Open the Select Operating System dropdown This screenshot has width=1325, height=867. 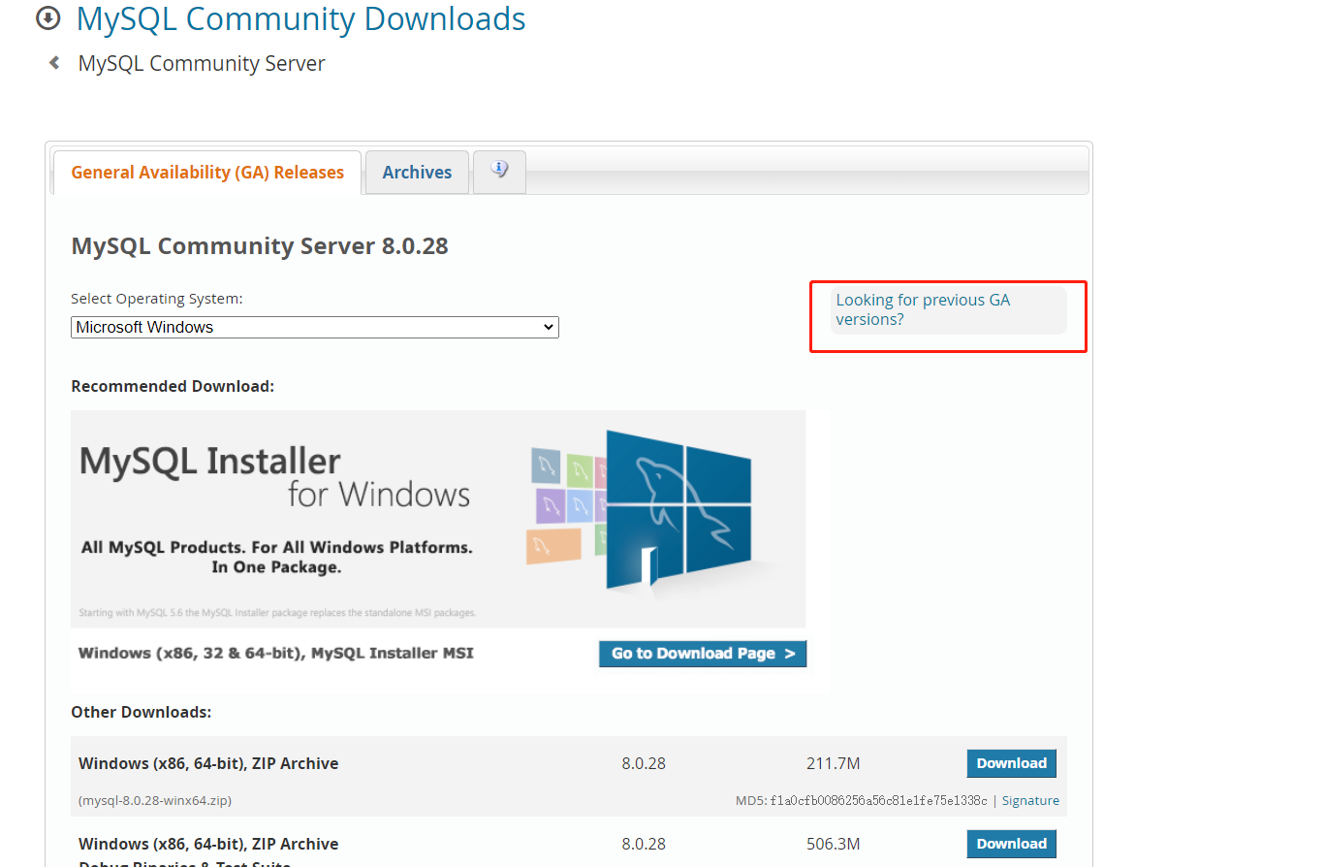click(x=315, y=327)
